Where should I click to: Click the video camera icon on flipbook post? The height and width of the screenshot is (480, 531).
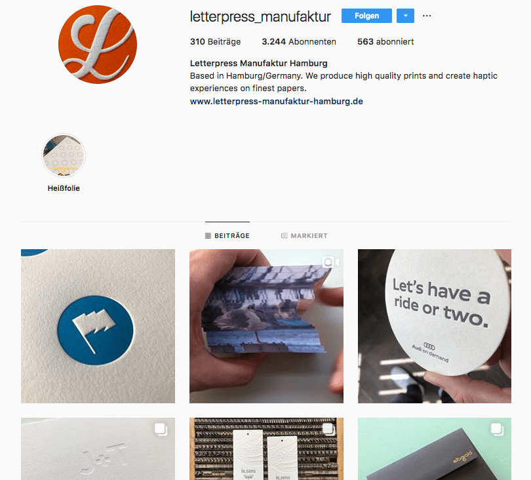click(330, 262)
